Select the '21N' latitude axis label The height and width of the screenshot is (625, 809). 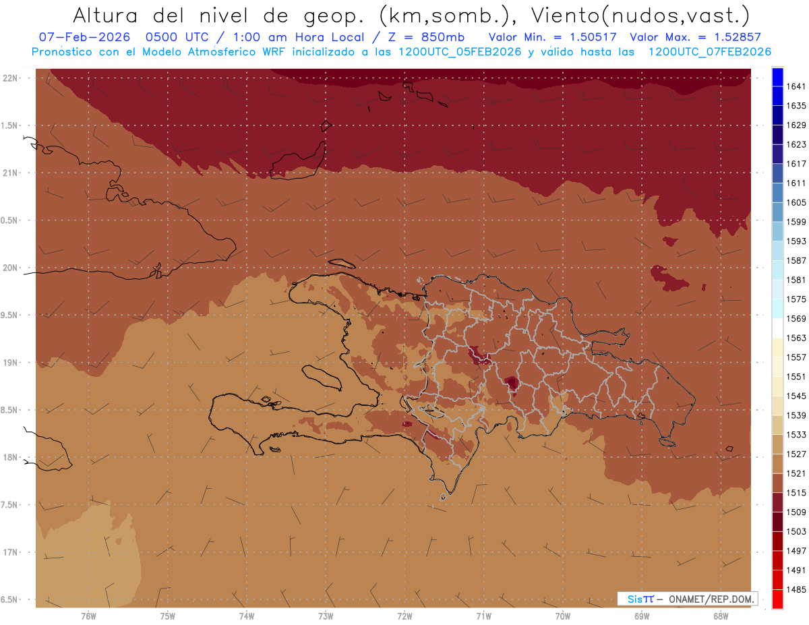click(x=11, y=173)
